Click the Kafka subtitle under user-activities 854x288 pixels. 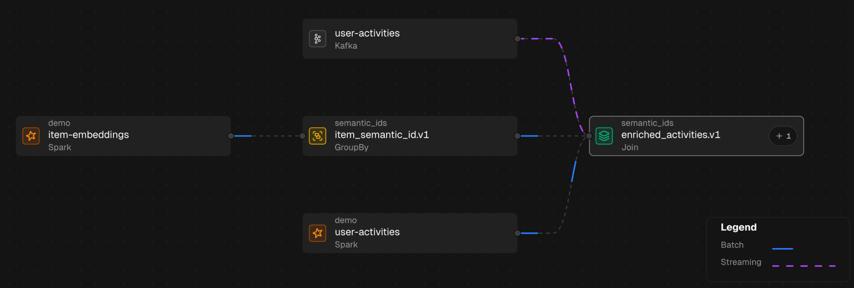346,46
